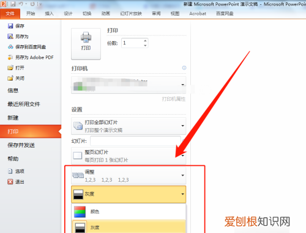Switch to the 插入 ribbon tab
306x233 pixels.
[x=49, y=13]
